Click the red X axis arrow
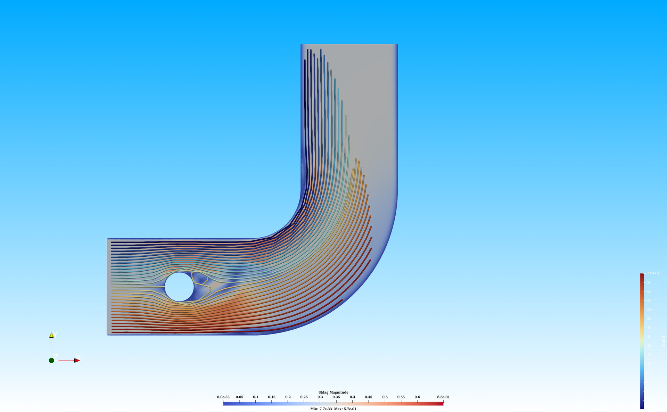This screenshot has width=667, height=412. click(x=77, y=360)
